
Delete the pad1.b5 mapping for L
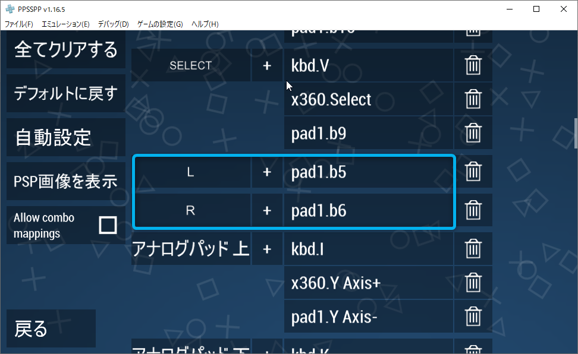coord(473,172)
